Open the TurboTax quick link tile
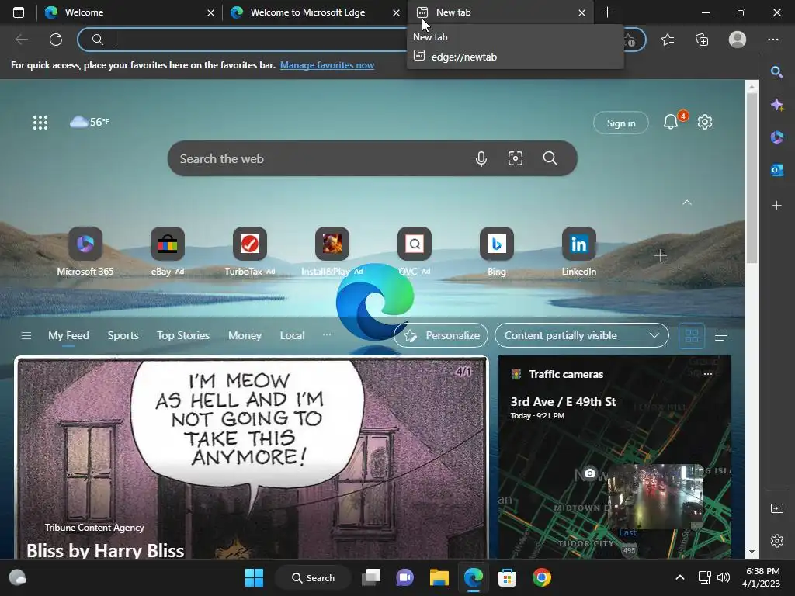The image size is (795, 596). 250,252
